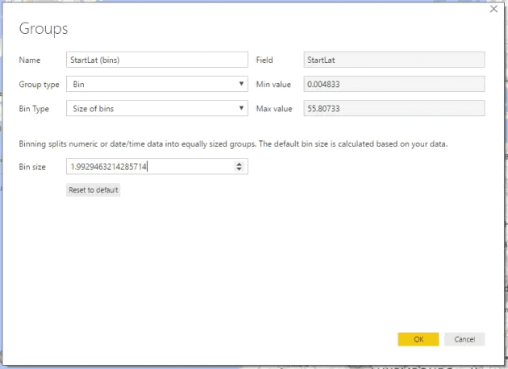Select the Max value box 55.80733

coord(394,109)
